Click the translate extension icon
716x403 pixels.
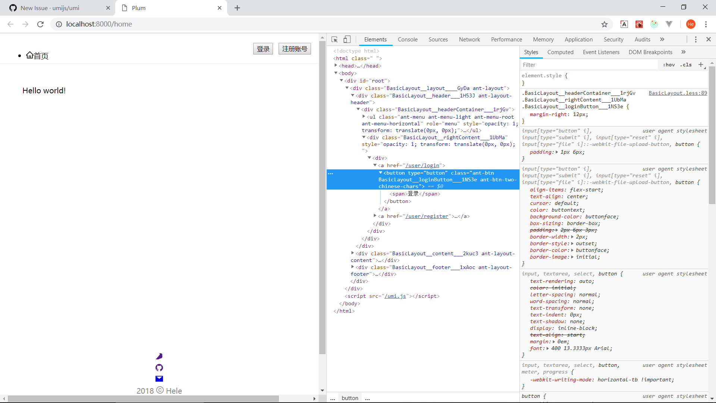pos(624,24)
